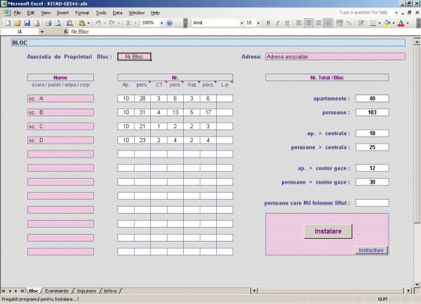Switch to the Evenimente sheet tab
Image resolution: width=421 pixels, height=304 pixels.
click(57, 291)
